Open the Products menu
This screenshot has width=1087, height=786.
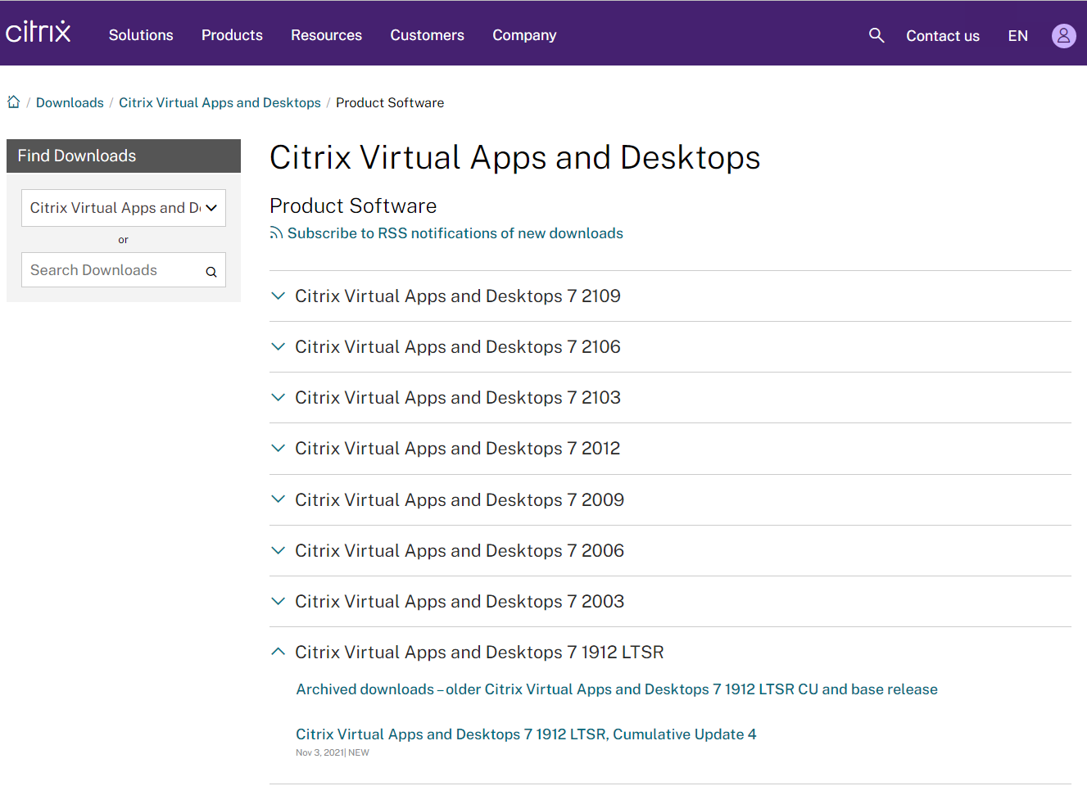point(232,35)
